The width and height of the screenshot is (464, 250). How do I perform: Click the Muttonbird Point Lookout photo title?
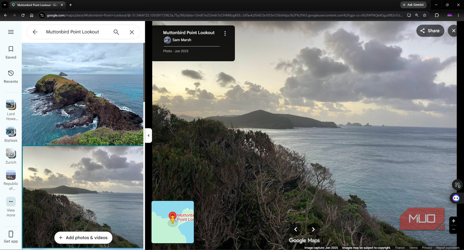189,33
